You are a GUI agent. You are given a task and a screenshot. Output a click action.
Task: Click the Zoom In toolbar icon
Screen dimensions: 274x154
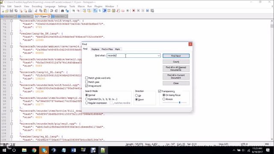[73, 11]
